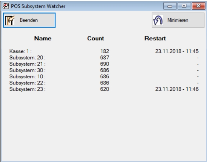This screenshot has width=207, height=162.
Task: Select the Subsystem: 22 entry
Action: coord(27,83)
